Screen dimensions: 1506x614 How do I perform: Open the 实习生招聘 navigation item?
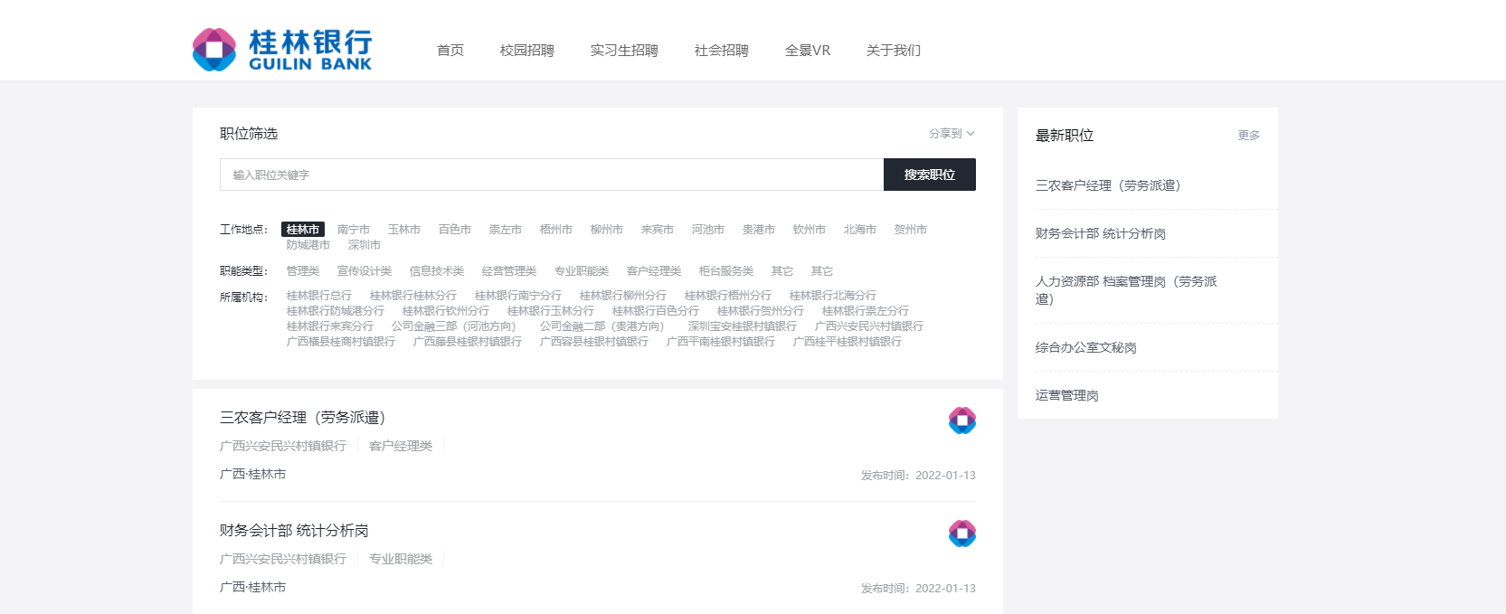point(623,51)
